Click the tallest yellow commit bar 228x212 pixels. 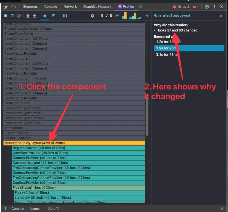(126, 15)
